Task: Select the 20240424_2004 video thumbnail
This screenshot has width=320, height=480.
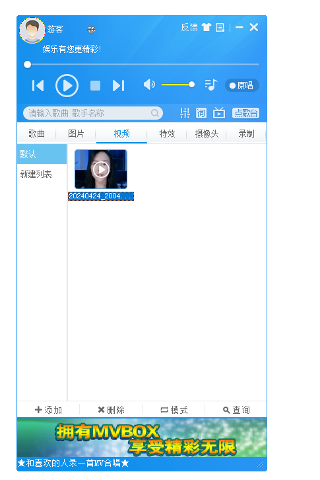Action: 101,169
